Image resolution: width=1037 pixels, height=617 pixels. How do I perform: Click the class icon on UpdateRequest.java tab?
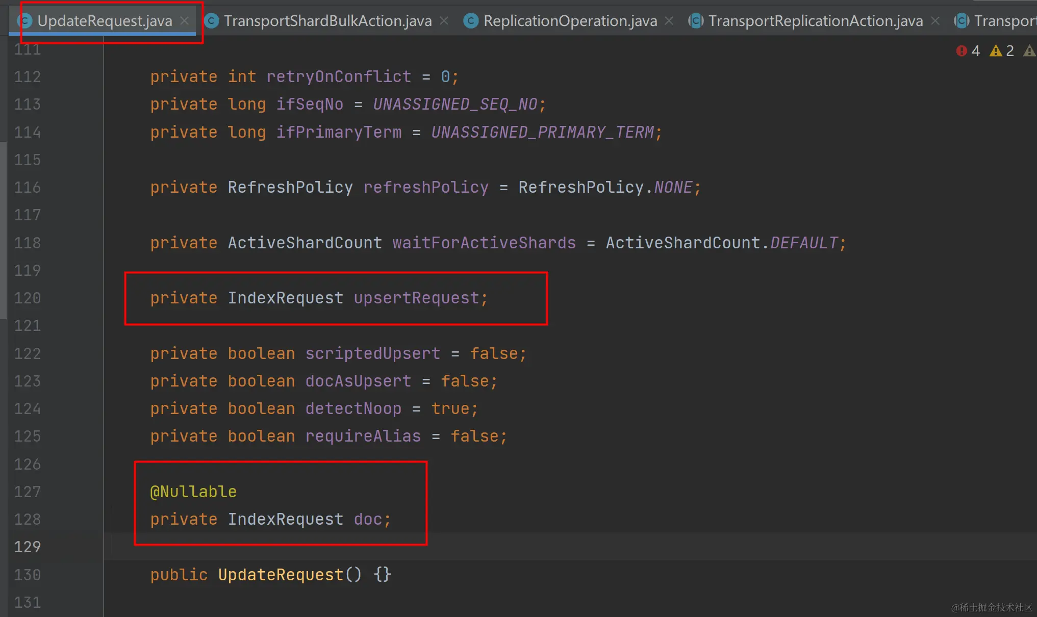click(24, 21)
